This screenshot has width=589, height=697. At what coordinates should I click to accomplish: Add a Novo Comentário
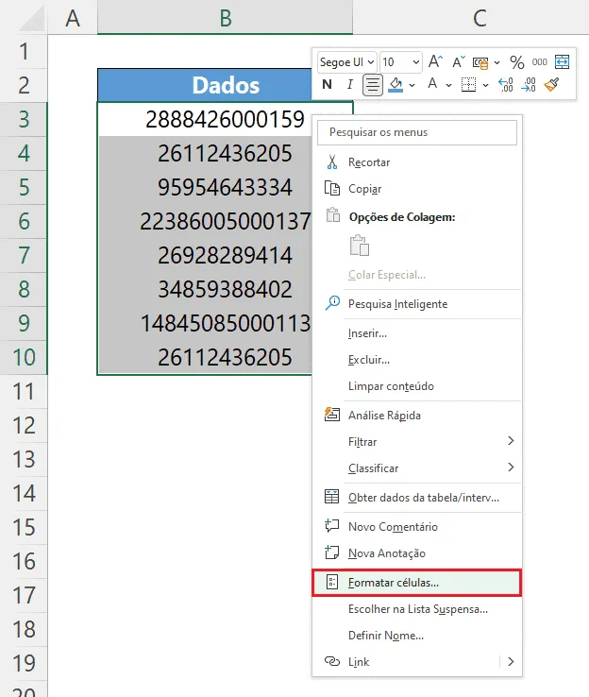click(393, 527)
